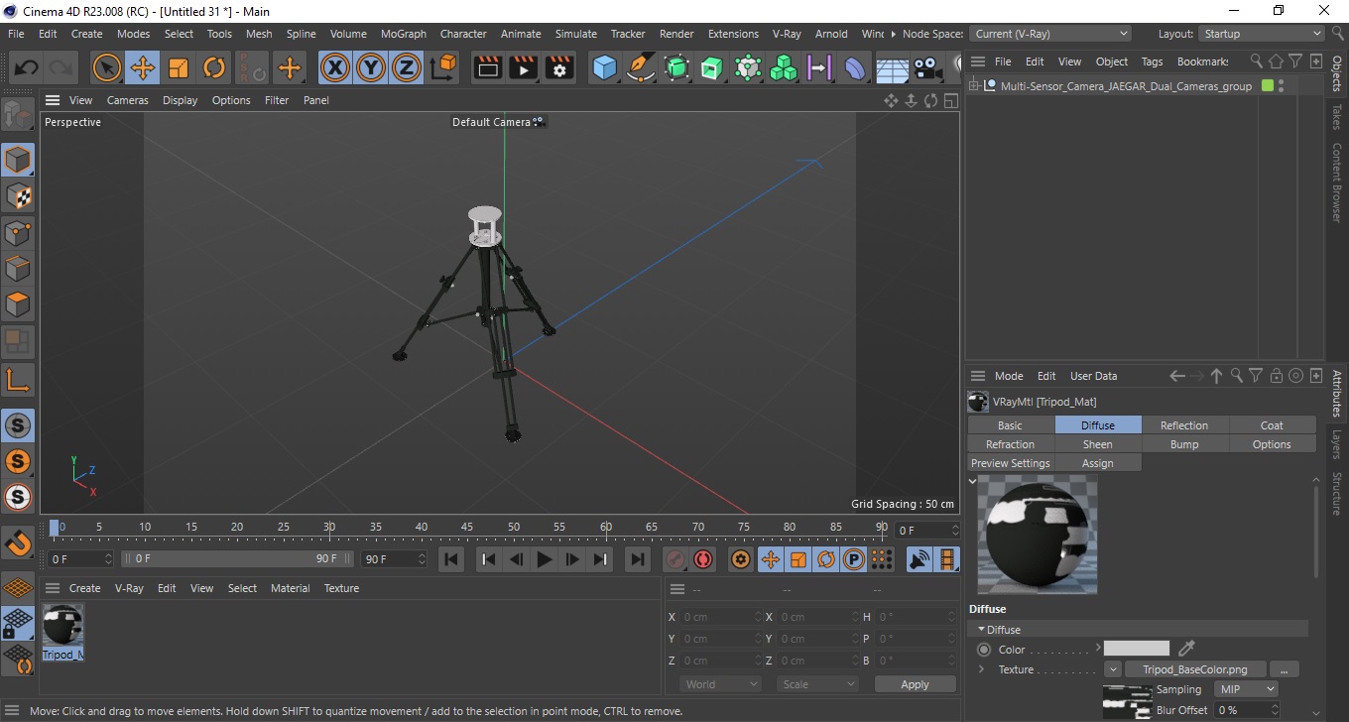The width and height of the screenshot is (1349, 722).
Task: Click the Apply button
Action: click(x=915, y=684)
